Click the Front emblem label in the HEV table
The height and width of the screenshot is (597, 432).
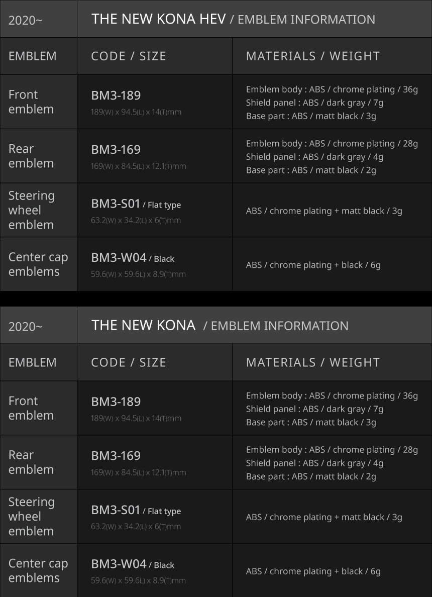31,102
